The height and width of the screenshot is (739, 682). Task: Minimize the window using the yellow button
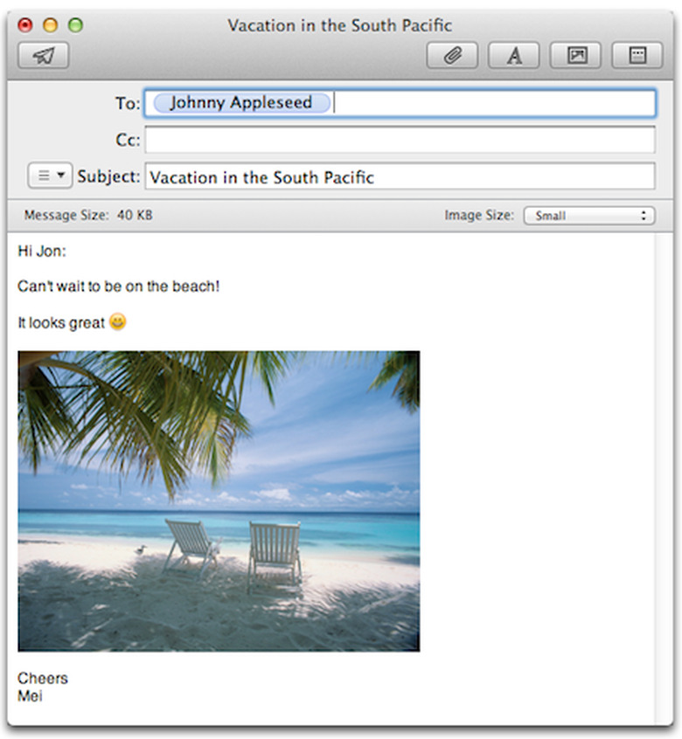(x=50, y=25)
